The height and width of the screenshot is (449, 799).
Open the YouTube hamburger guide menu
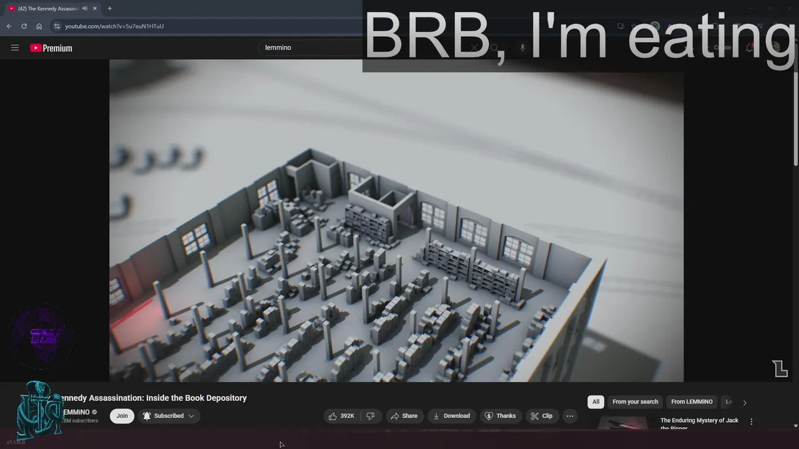(15, 48)
